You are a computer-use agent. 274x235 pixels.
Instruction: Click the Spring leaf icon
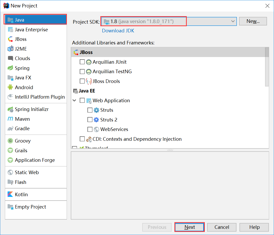coord(10,68)
